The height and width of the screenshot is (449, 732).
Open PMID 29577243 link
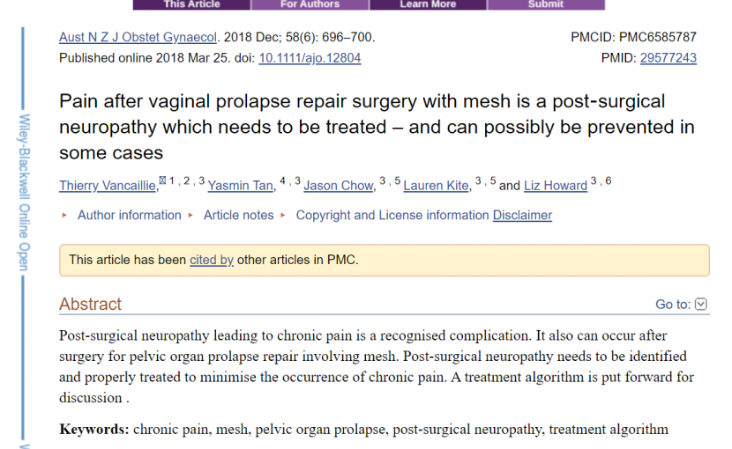coord(668,58)
